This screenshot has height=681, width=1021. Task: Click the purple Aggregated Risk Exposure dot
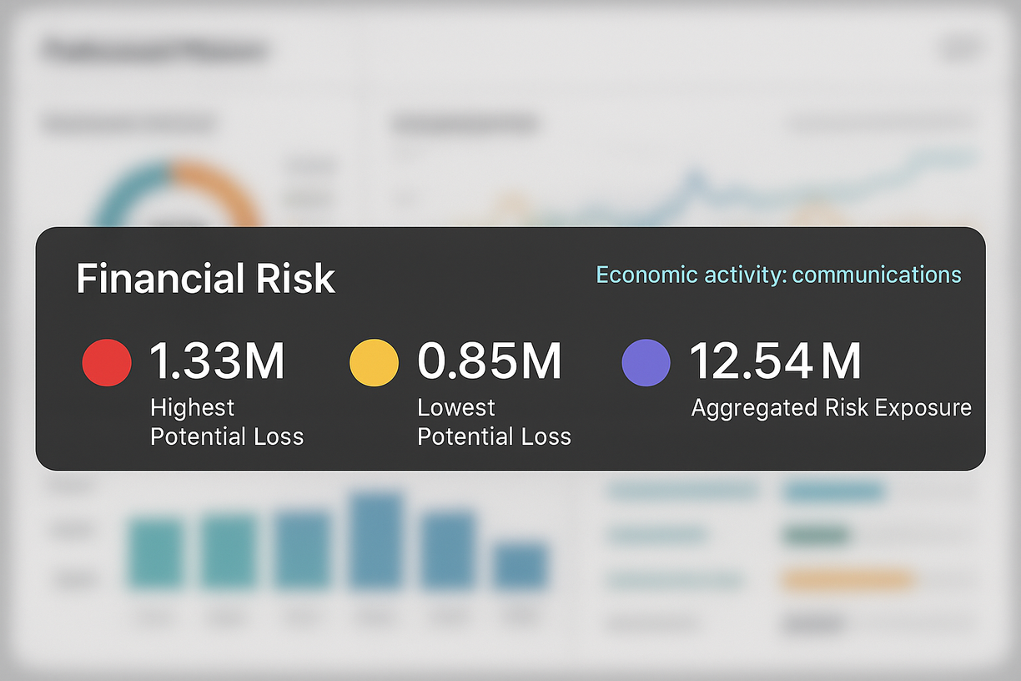point(646,363)
